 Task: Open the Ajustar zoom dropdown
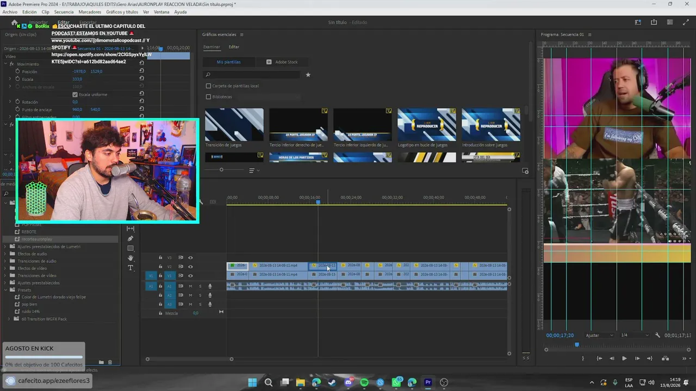pyautogui.click(x=600, y=335)
